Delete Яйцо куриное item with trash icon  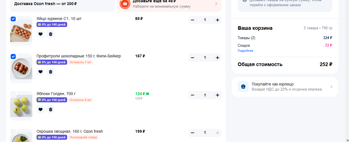click(51, 34)
